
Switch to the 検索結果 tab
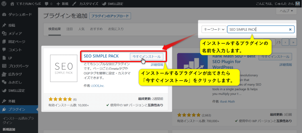coord(55,29)
